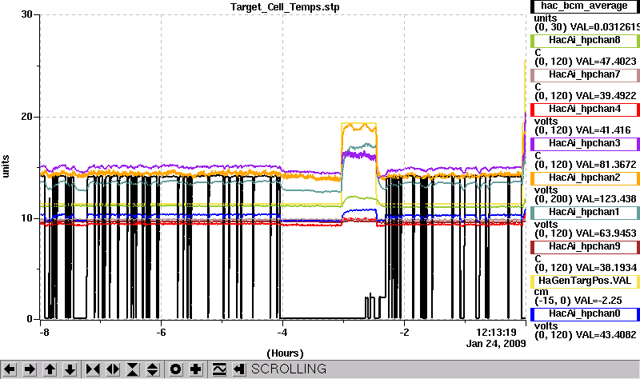Click the VAL=123.438 reading under hpchan2

point(606,198)
